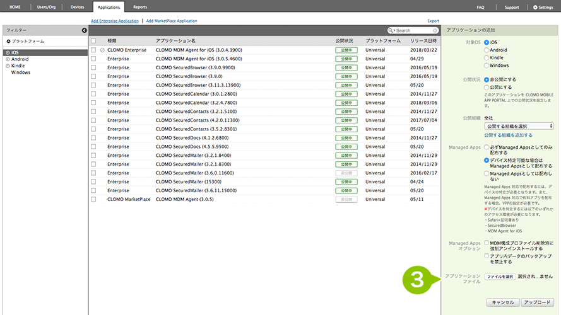Image resolution: width=561 pixels, height=315 pixels.
Task: Enable アプリ内データのバックアップを禁止する checkbox
Action: click(x=487, y=256)
